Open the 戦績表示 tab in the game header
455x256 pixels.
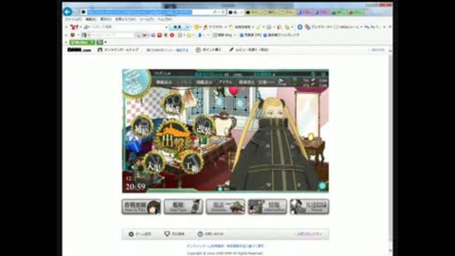(164, 82)
